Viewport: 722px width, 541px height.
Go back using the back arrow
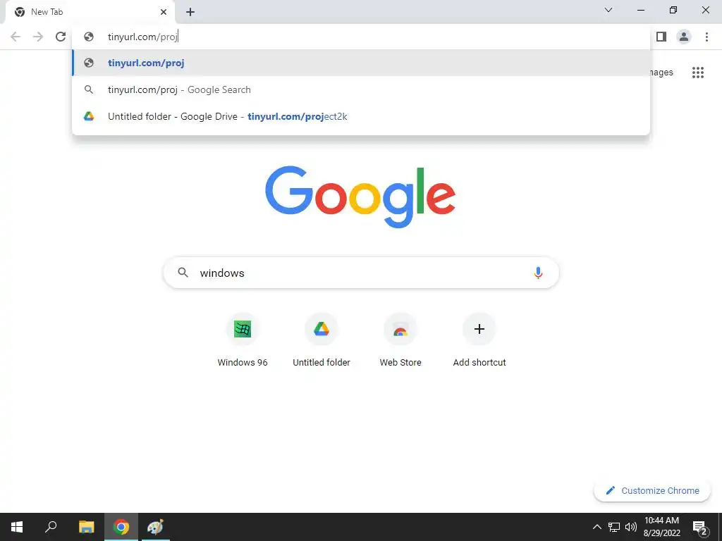pos(16,37)
